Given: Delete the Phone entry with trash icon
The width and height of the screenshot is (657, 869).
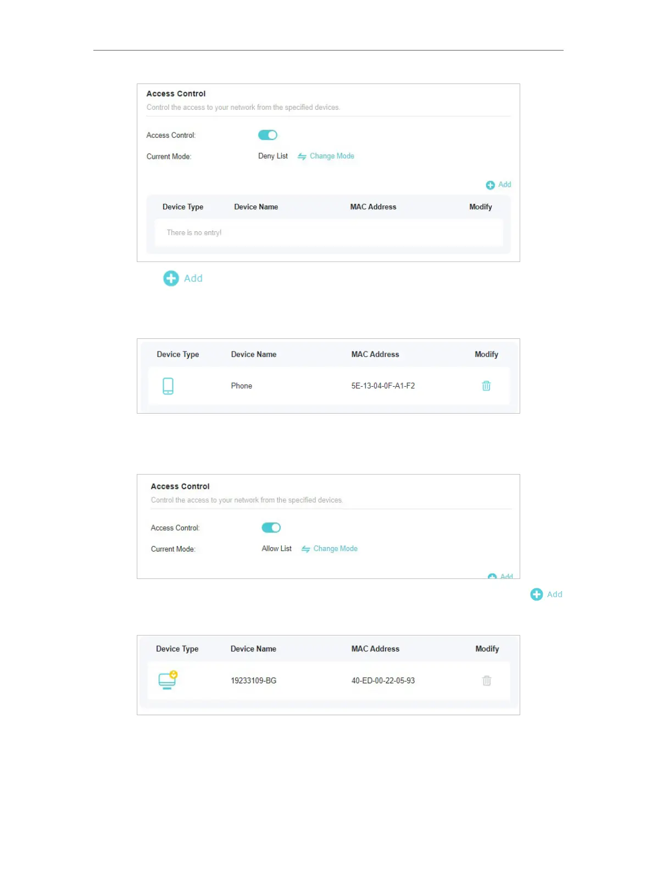Looking at the screenshot, I should 486,386.
